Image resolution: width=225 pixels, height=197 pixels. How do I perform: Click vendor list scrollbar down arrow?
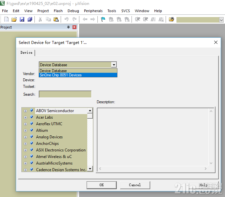pos(90,168)
